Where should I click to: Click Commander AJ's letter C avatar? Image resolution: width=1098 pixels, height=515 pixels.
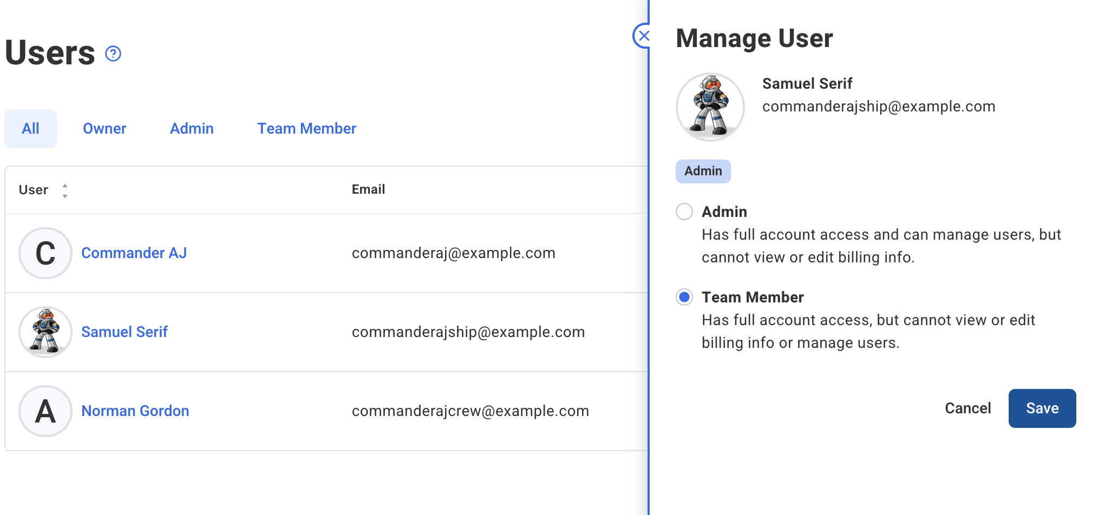click(x=45, y=253)
